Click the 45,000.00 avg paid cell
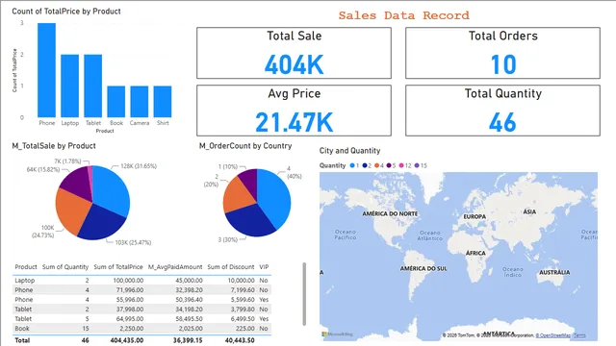Screen dimensions: 616x346 click(189, 281)
